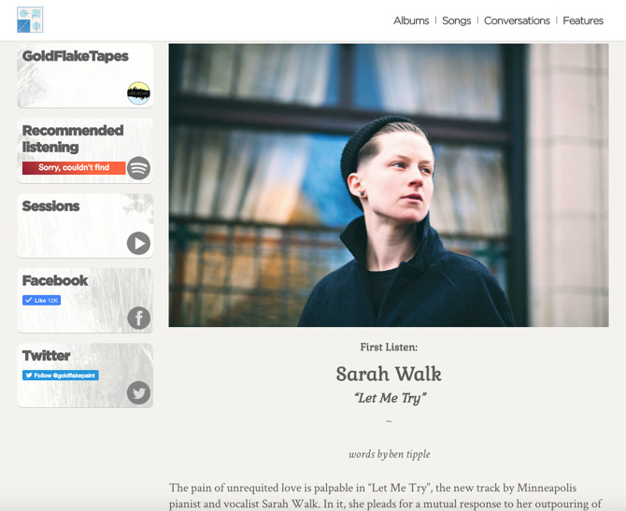Play the Sessions circular play button
This screenshot has width=626, height=511.
[138, 243]
